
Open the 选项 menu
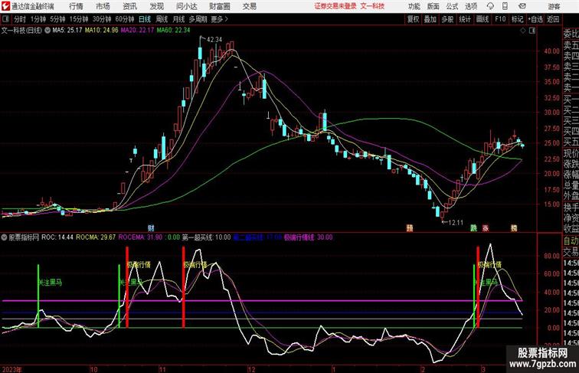click(471, 6)
